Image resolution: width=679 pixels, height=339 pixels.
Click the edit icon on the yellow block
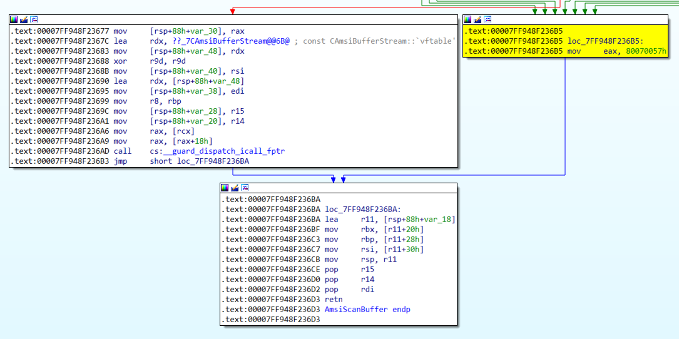[477, 19]
